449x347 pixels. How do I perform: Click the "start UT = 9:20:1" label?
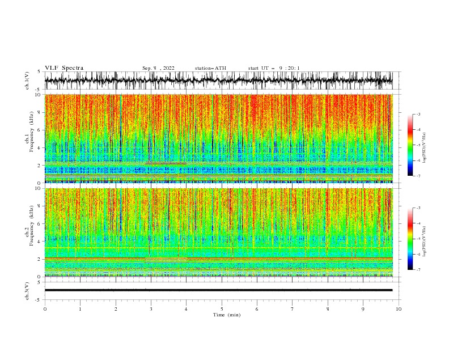tap(274, 68)
